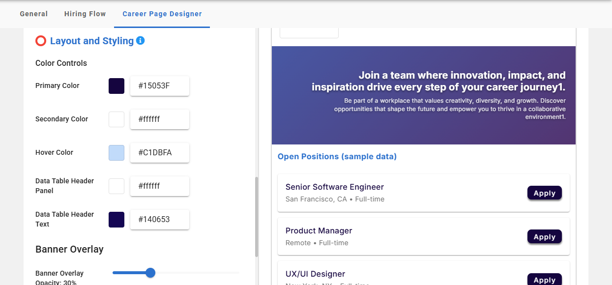Apply to Senior Software Engineer position

pyautogui.click(x=544, y=193)
